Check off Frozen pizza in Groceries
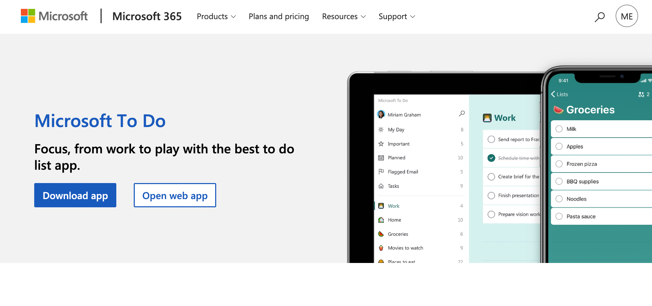This screenshot has width=652, height=306. coord(559,164)
